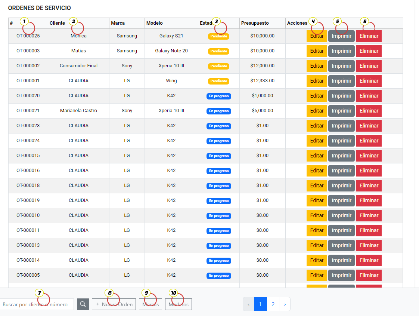Click the Nueva Orden button
The height and width of the screenshot is (316, 419).
[x=114, y=304]
